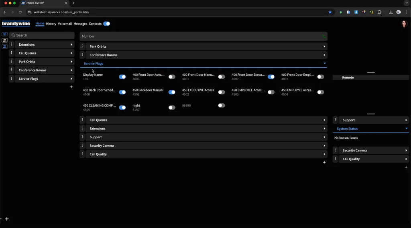The width and height of the screenshot is (411, 228).
Task: Click the top people icon in left sidebar
Action: point(4,34)
